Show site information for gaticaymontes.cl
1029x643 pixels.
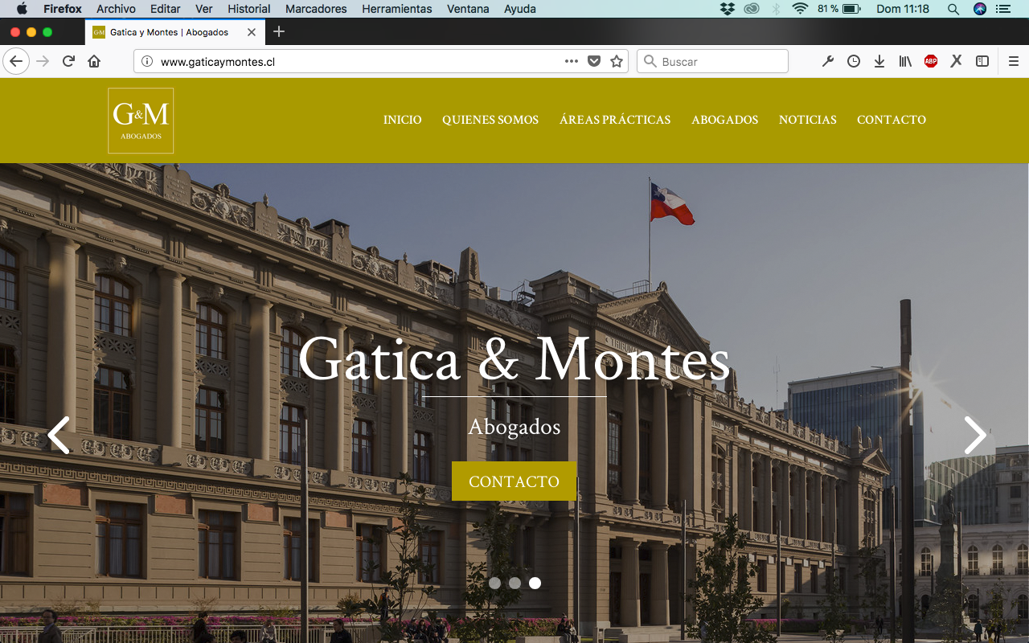click(146, 61)
